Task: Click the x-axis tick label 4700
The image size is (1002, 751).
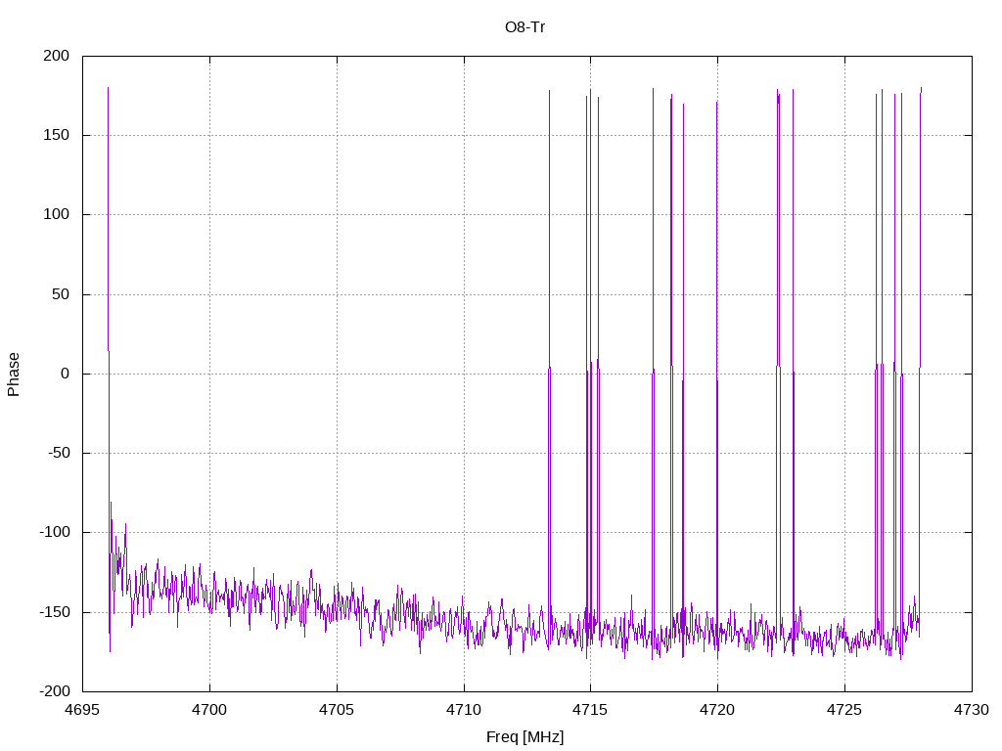Action: (209, 710)
